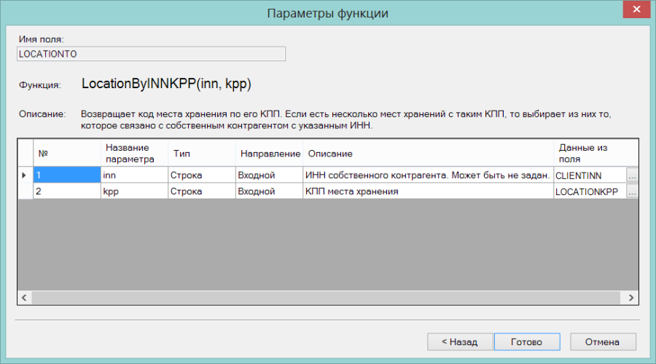Image resolution: width=656 pixels, height=364 pixels.
Task: Close the Параметры функции dialog
Action: [x=637, y=9]
